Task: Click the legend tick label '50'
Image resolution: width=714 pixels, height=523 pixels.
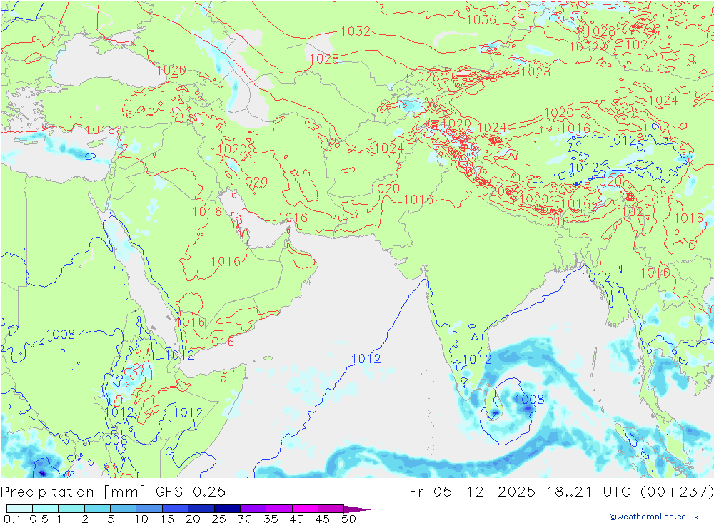Action: (349, 519)
